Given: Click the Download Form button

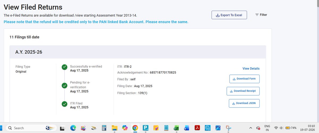Looking at the screenshot, I should point(244,79).
